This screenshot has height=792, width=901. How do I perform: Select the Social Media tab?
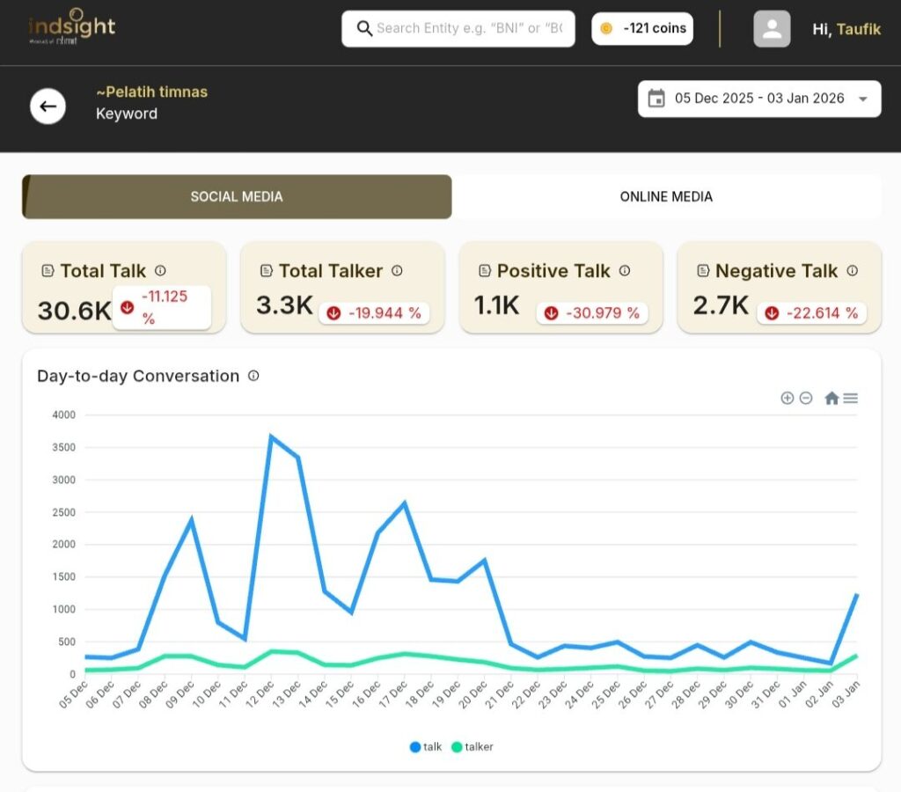(x=237, y=196)
